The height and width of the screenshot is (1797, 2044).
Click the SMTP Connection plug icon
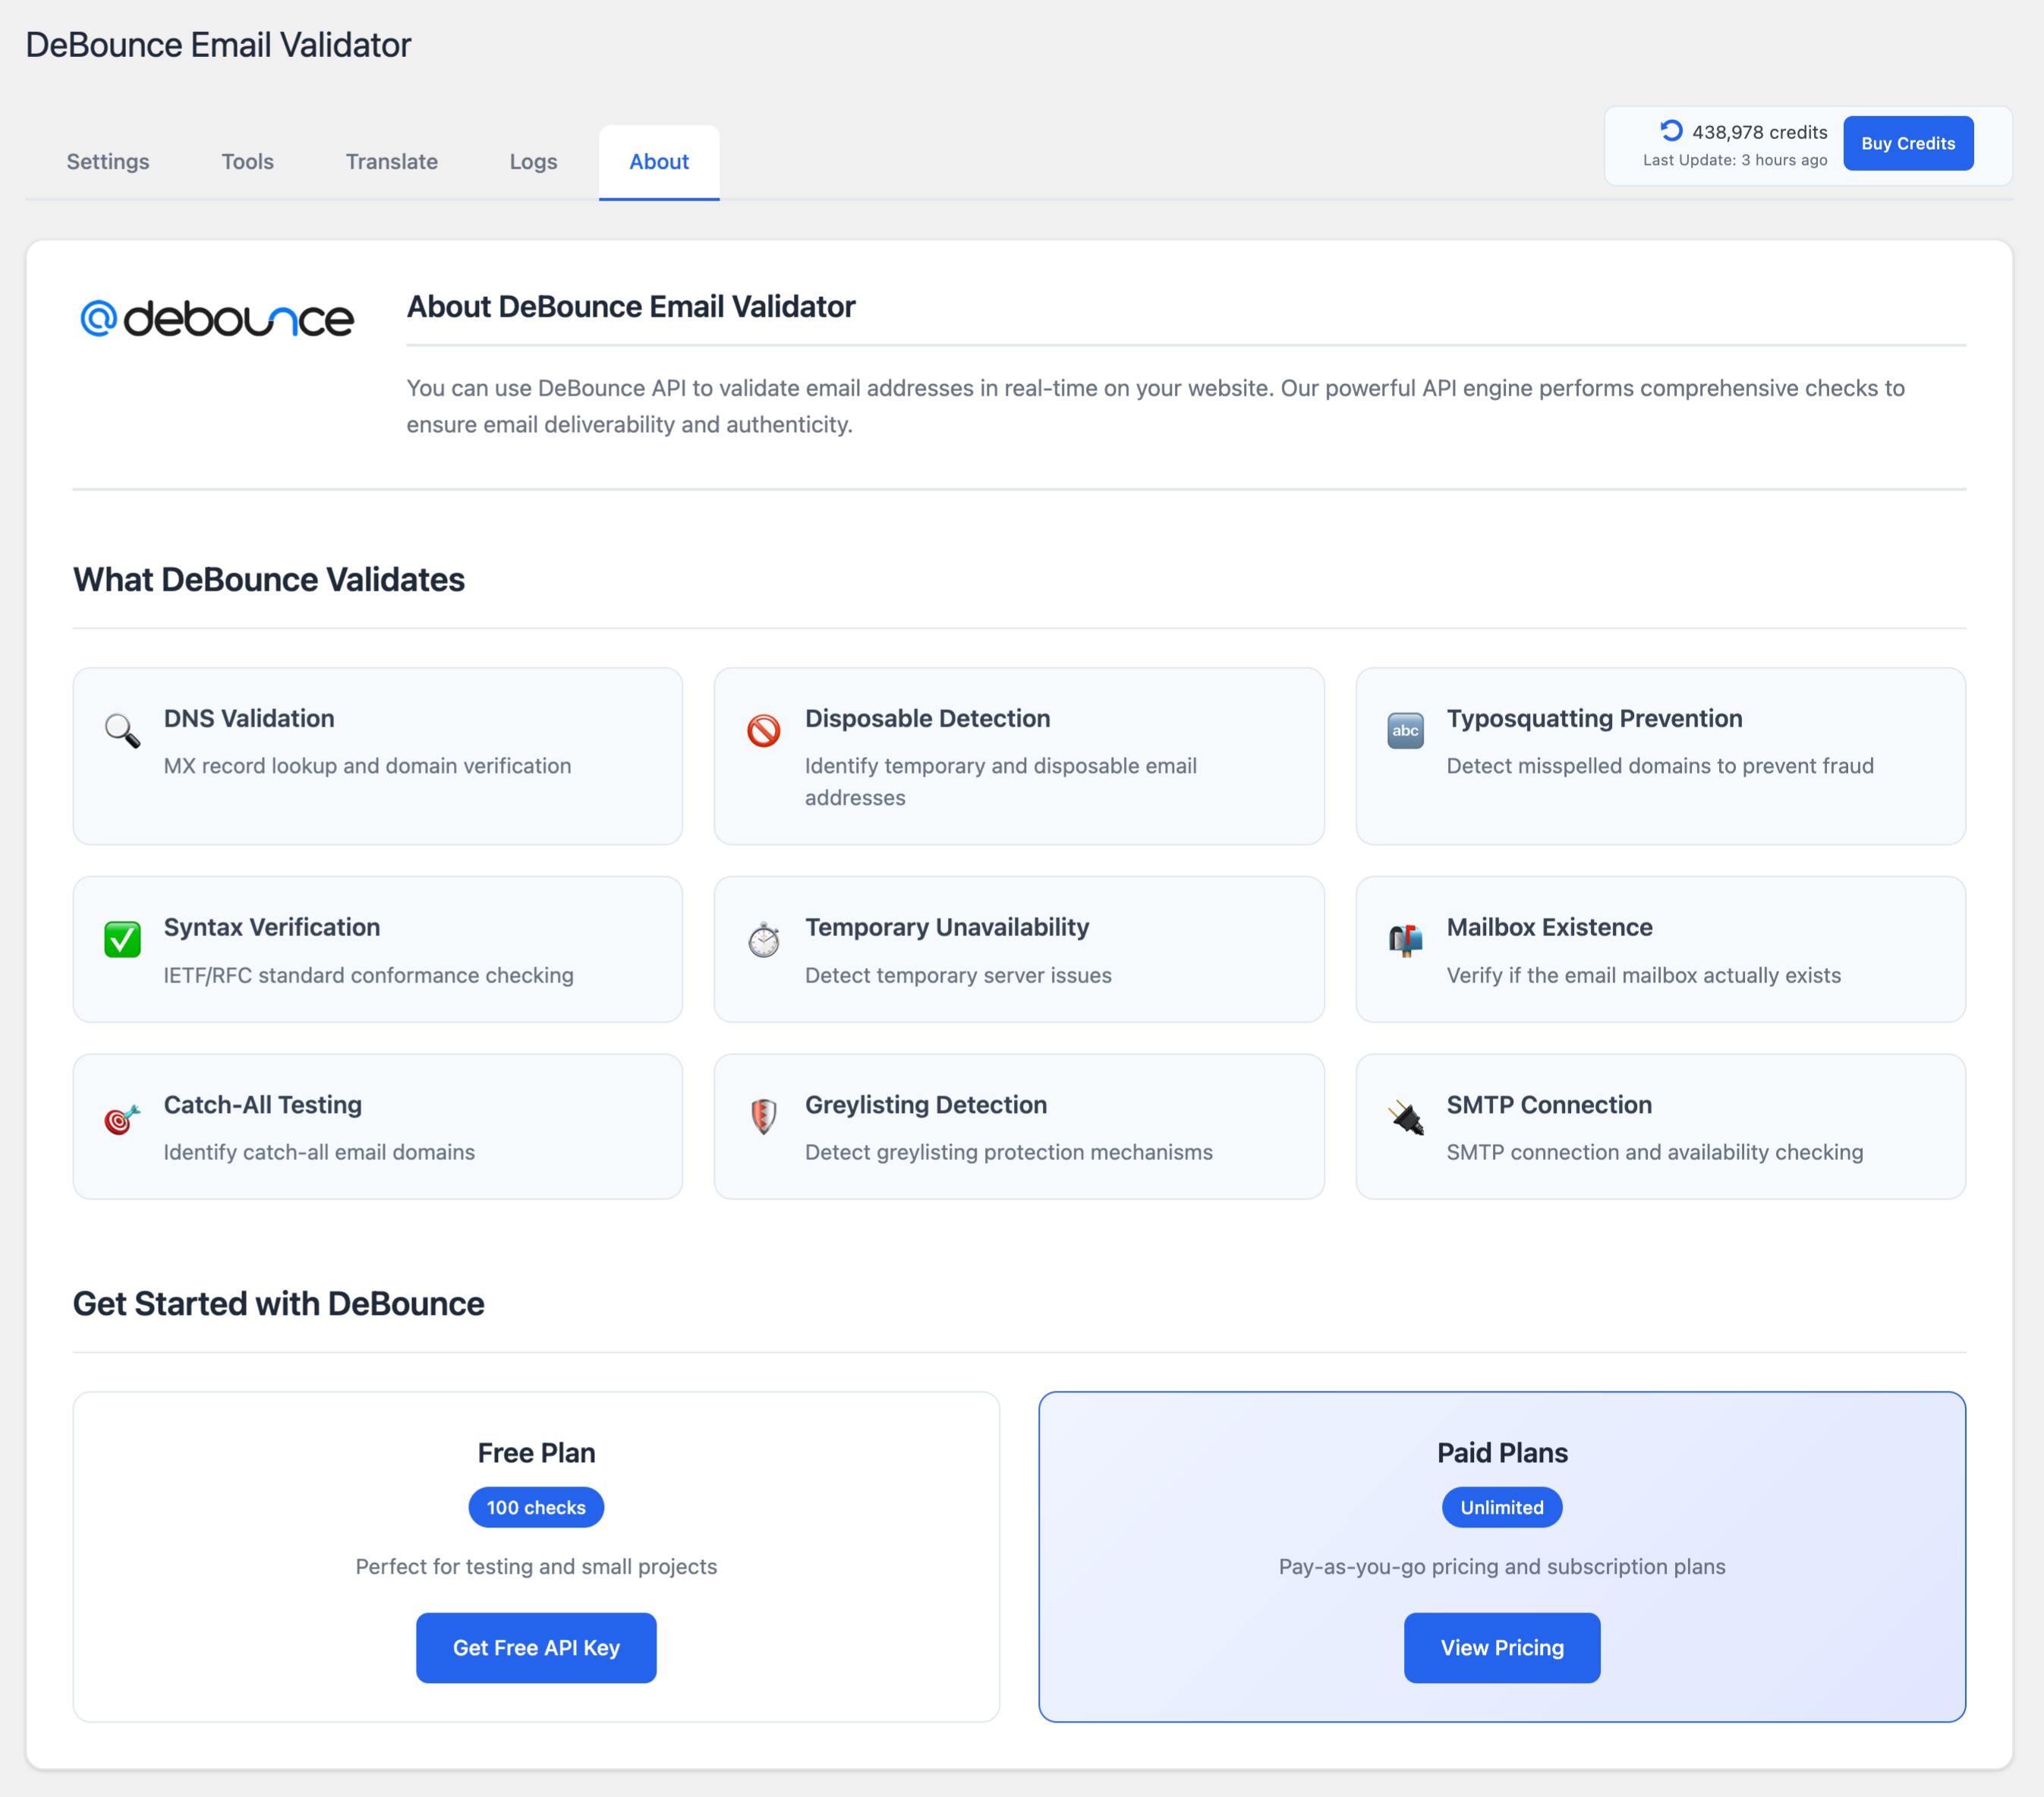point(1405,1117)
